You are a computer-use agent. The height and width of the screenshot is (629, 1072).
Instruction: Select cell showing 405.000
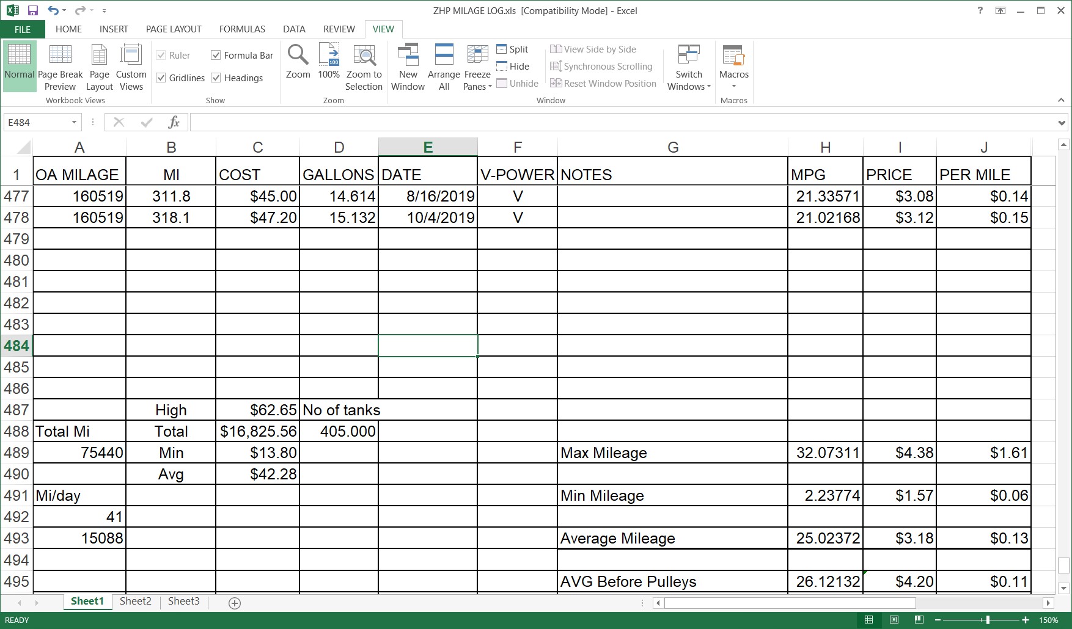(x=339, y=431)
